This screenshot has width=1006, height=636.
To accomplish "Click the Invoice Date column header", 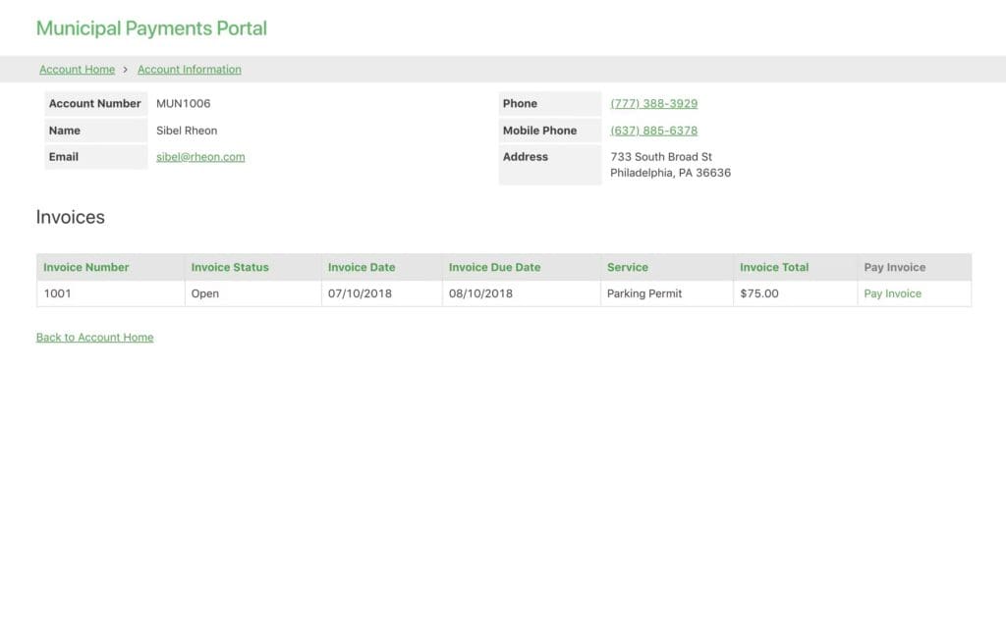I will point(362,267).
